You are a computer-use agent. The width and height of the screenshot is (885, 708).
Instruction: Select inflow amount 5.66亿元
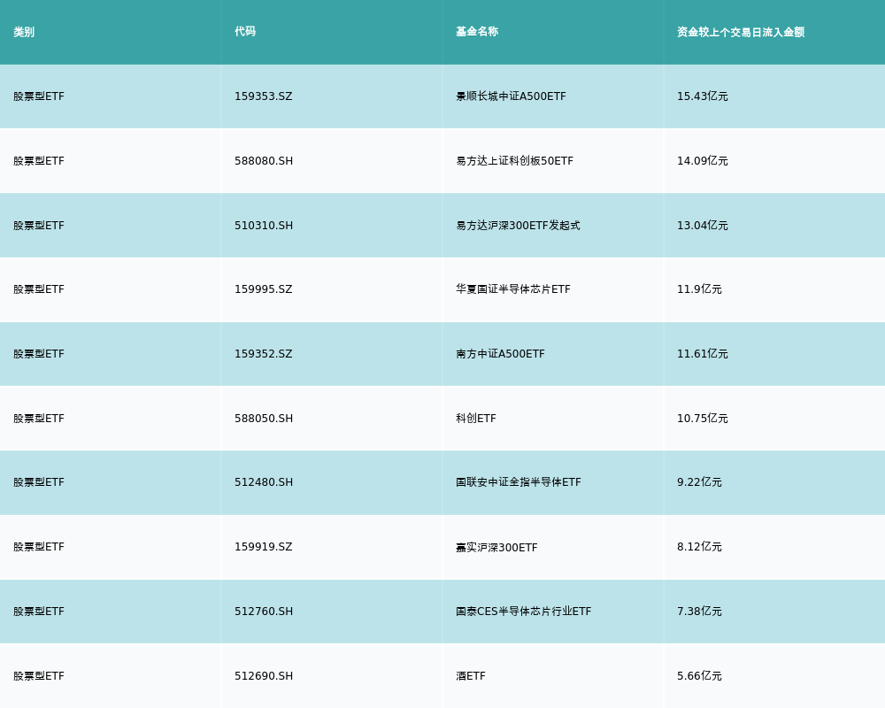click(699, 676)
